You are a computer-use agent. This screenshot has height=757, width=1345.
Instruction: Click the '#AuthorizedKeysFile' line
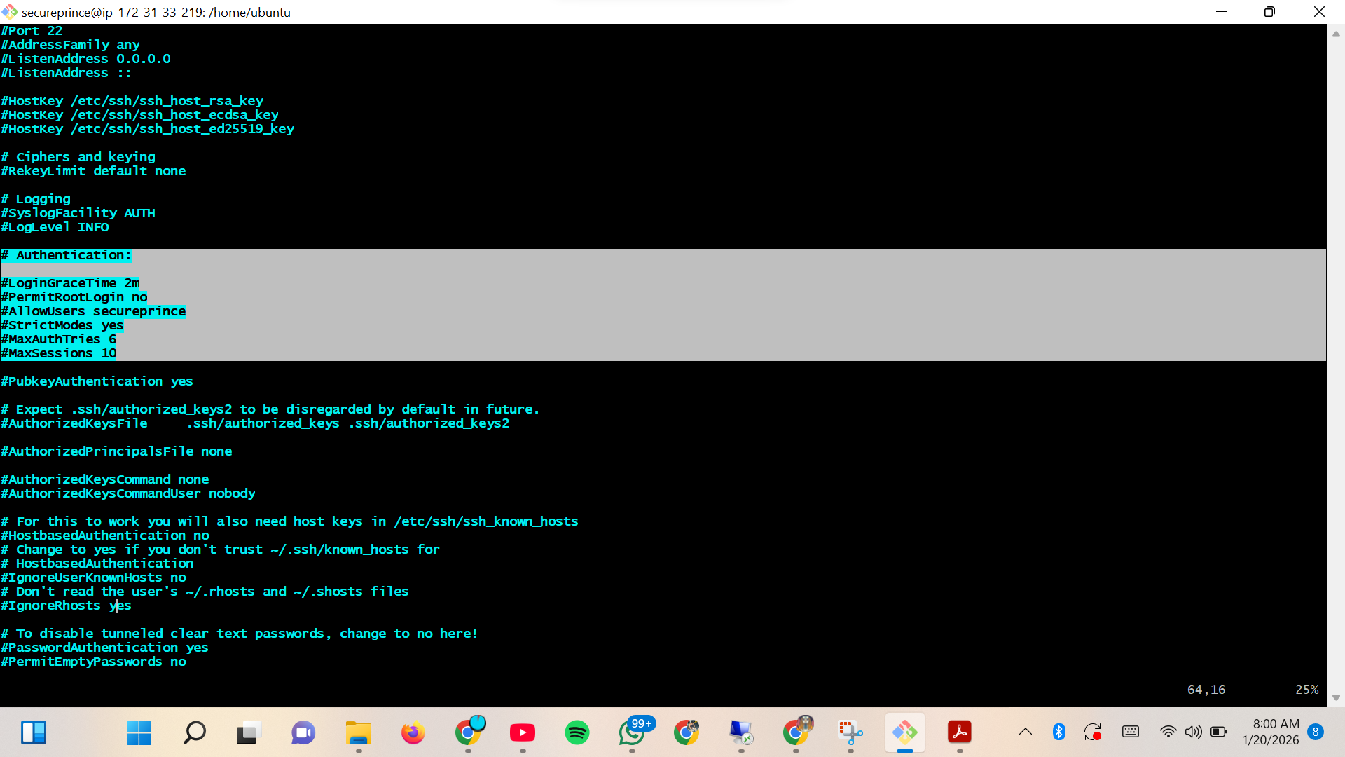(x=256, y=423)
